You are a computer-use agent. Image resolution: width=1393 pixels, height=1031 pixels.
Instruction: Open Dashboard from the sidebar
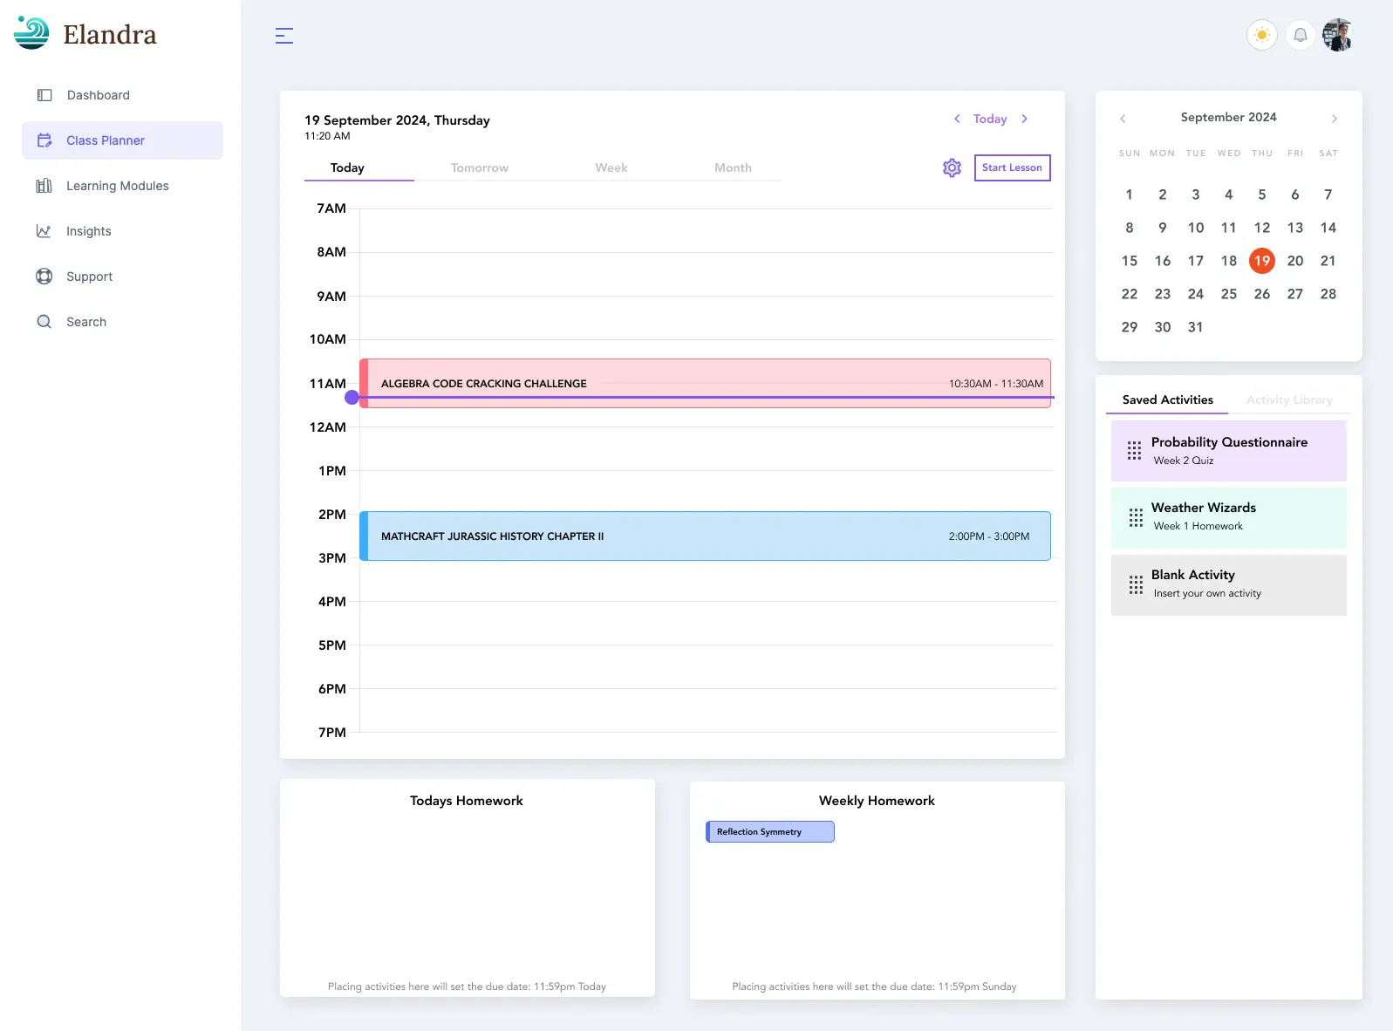coord(98,95)
